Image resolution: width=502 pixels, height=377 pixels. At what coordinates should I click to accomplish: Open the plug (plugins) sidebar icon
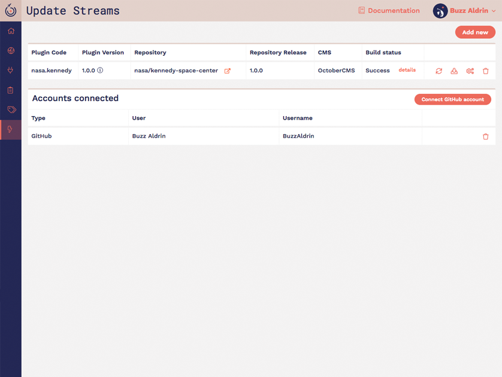coord(11,70)
